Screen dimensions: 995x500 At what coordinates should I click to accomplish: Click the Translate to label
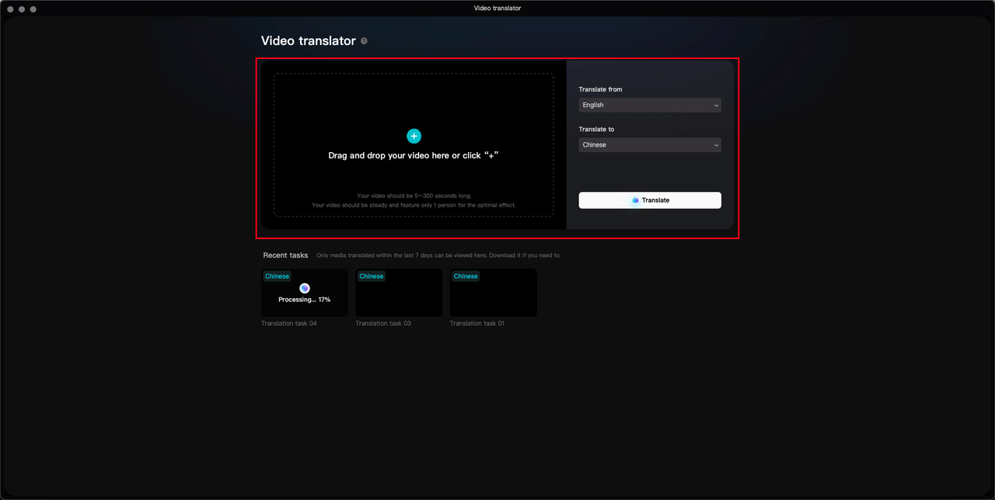pos(596,130)
